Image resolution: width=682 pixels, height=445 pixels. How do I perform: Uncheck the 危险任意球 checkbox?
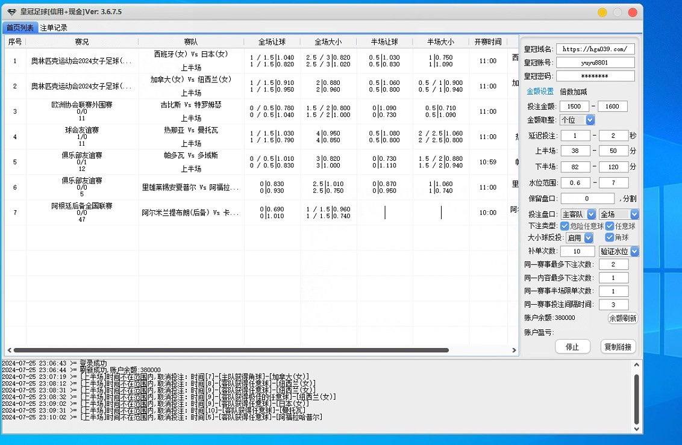[x=565, y=226]
